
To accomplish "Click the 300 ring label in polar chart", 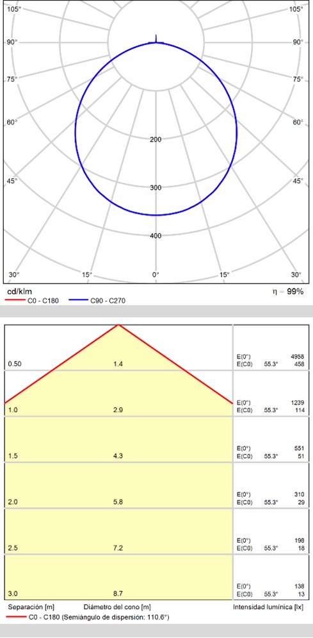I will pos(156,188).
